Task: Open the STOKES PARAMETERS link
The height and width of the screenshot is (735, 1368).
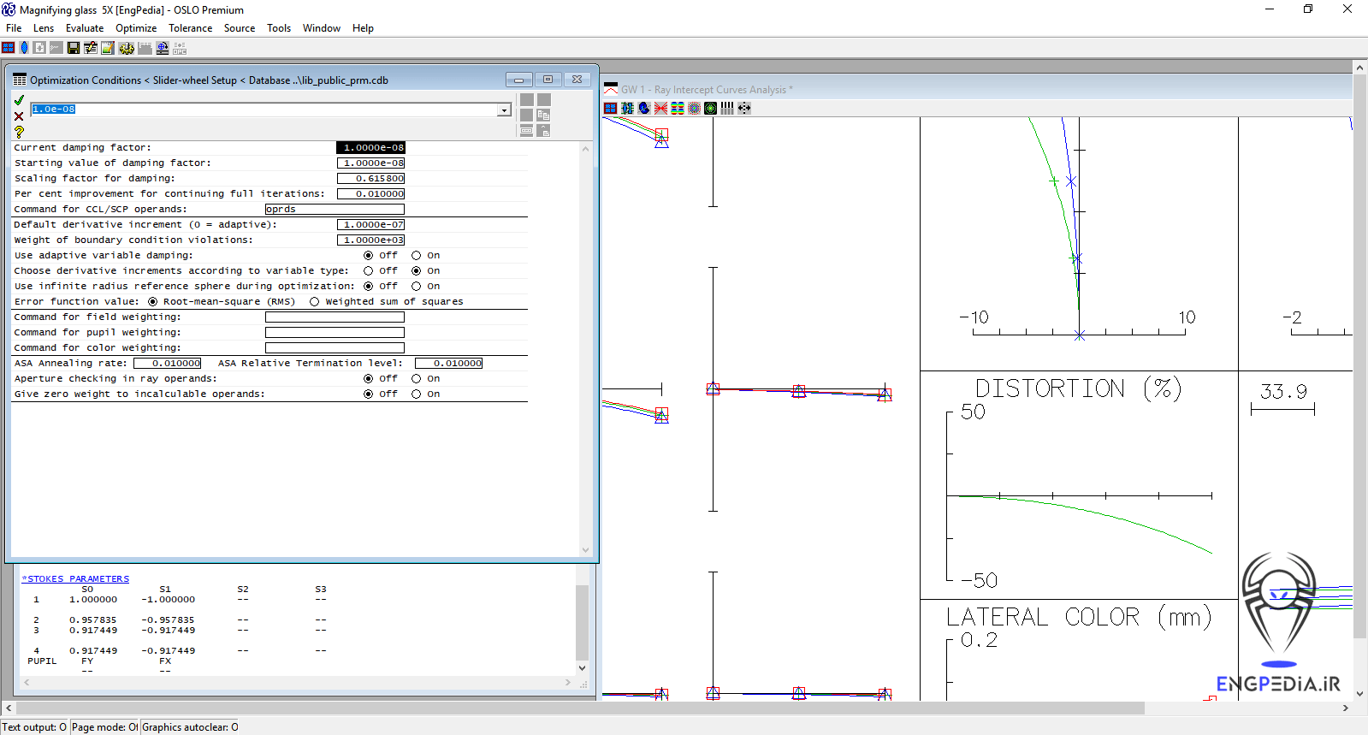Action: click(x=75, y=579)
